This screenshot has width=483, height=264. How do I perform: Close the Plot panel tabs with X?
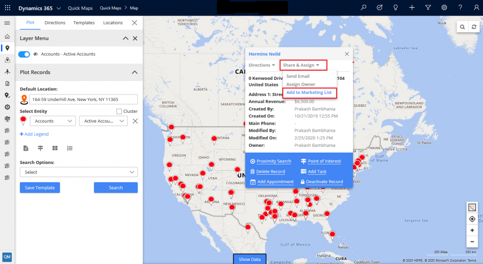click(135, 23)
